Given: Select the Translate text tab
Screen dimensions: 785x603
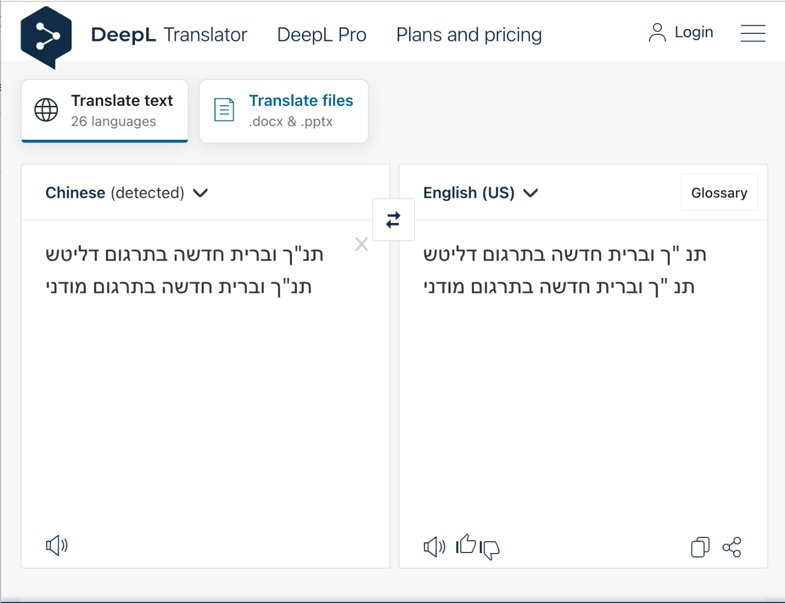Looking at the screenshot, I should click(105, 111).
